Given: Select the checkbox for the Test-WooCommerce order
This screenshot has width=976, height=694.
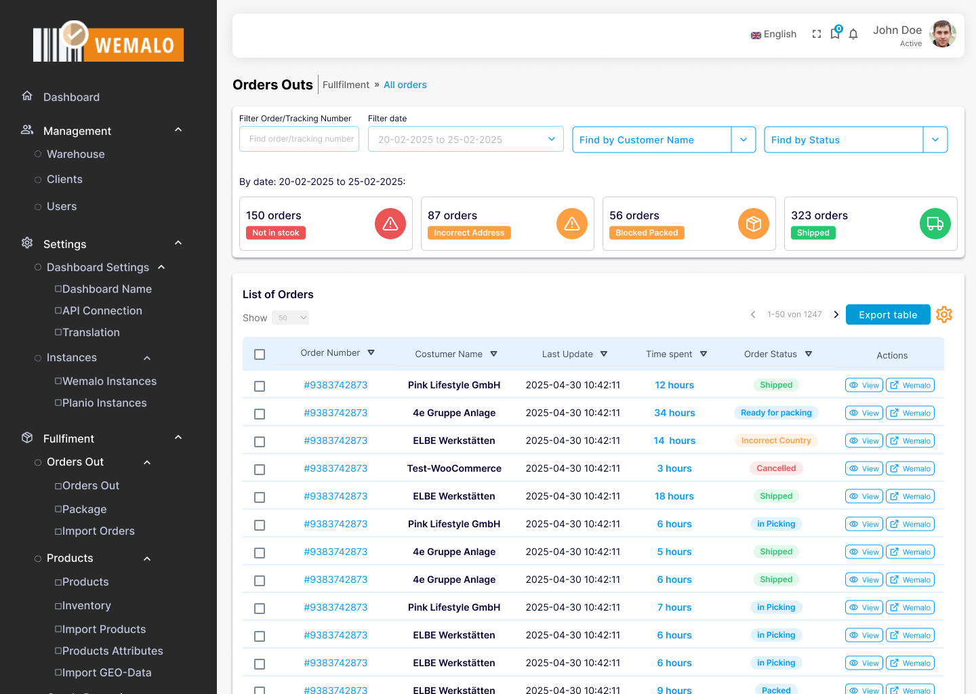Looking at the screenshot, I should [260, 469].
